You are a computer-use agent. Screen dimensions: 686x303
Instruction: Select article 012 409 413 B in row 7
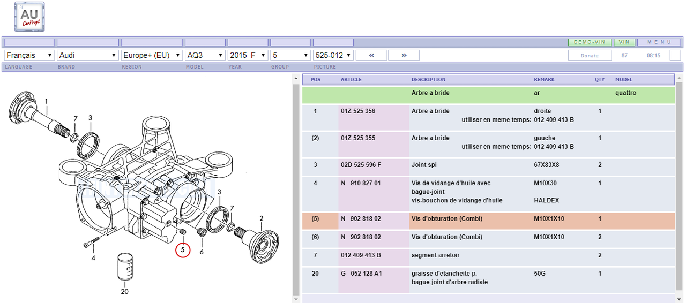[361, 255]
